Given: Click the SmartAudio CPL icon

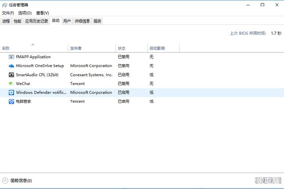Looking at the screenshot, I should [11, 75].
